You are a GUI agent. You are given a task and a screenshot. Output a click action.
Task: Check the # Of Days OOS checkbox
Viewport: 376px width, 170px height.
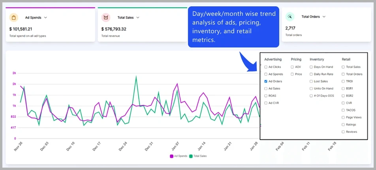[311, 96]
